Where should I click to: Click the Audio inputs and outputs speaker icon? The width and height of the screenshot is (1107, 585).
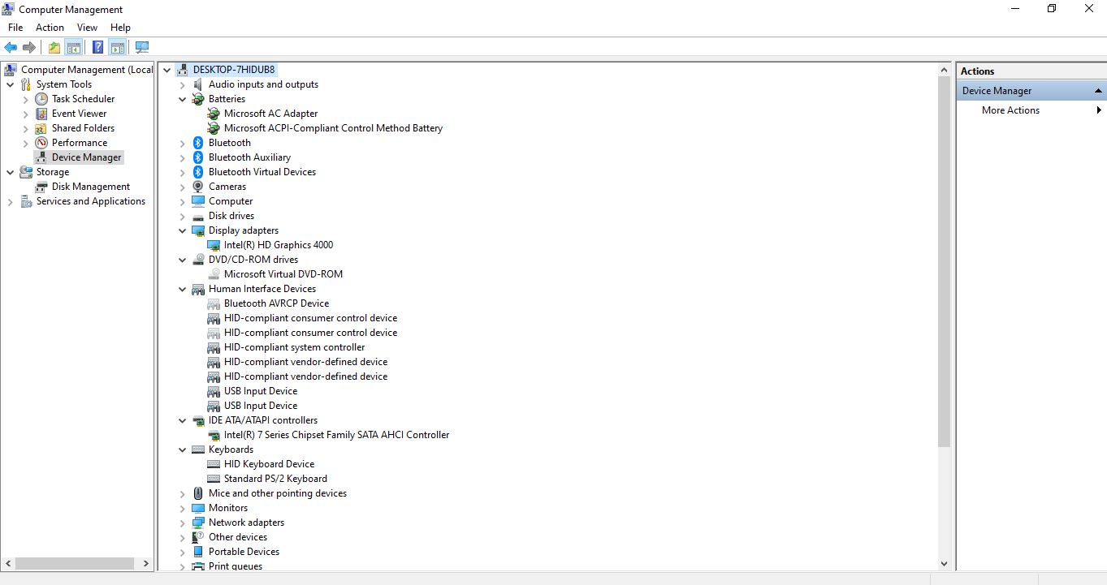(198, 84)
